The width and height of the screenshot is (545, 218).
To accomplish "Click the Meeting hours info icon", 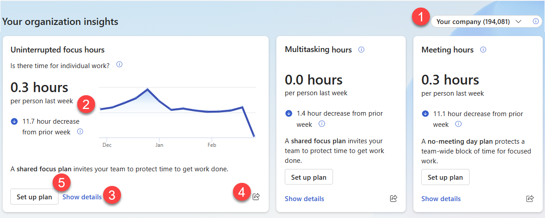I will click(483, 50).
